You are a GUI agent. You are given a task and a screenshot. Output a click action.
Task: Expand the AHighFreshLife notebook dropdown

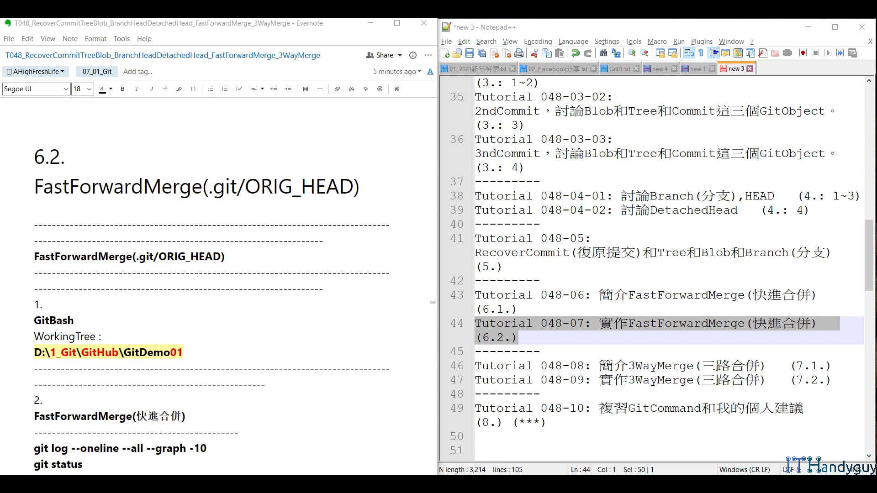pyautogui.click(x=35, y=72)
